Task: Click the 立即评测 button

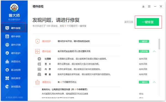Action: click(x=144, y=51)
